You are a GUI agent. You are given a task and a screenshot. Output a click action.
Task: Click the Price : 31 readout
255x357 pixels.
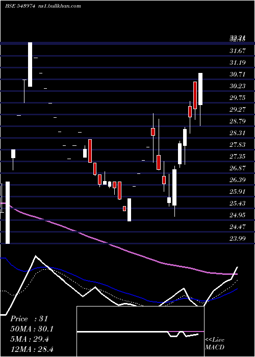pyautogui.click(x=29, y=319)
